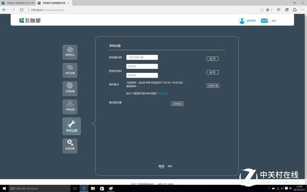307x192 pixels.
Task: Click the browser forward arrow
Action: [13, 10]
